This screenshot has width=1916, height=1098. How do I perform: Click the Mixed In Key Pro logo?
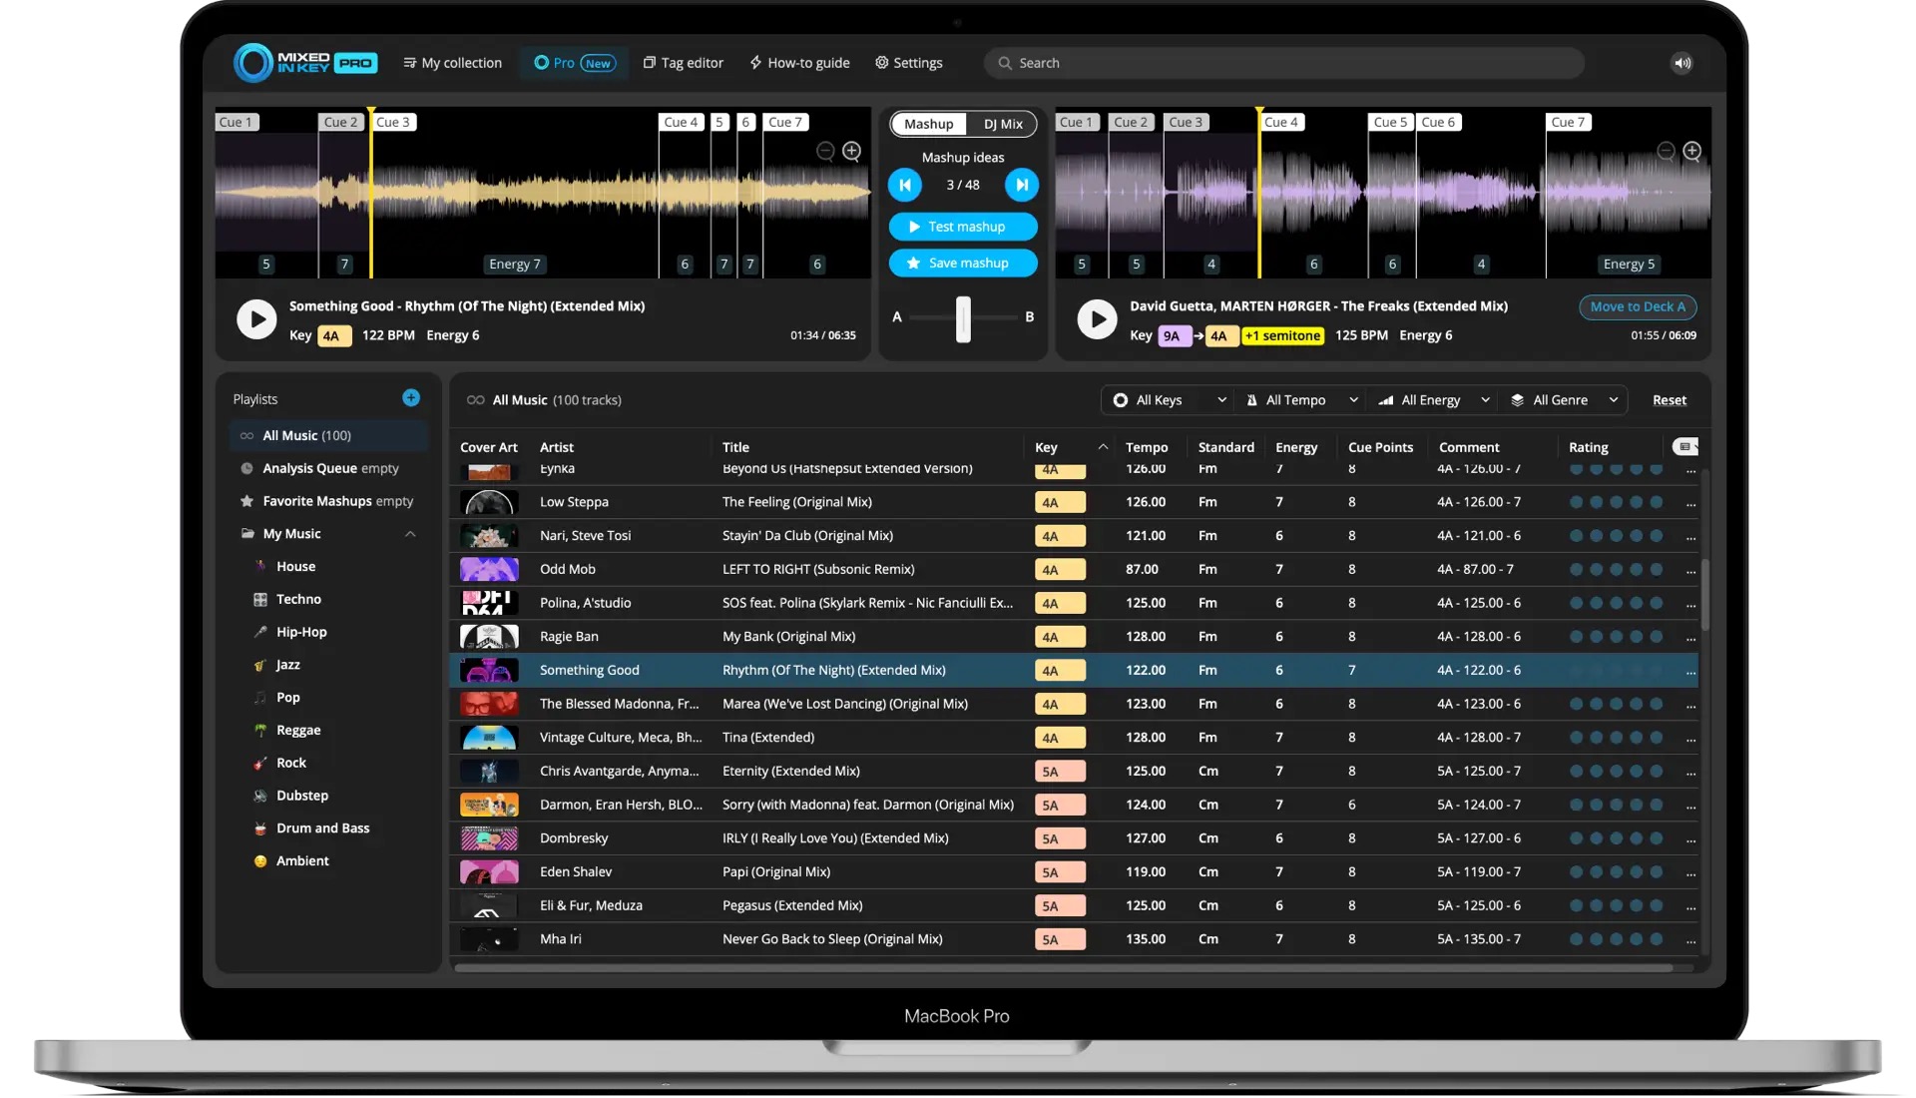click(x=304, y=63)
